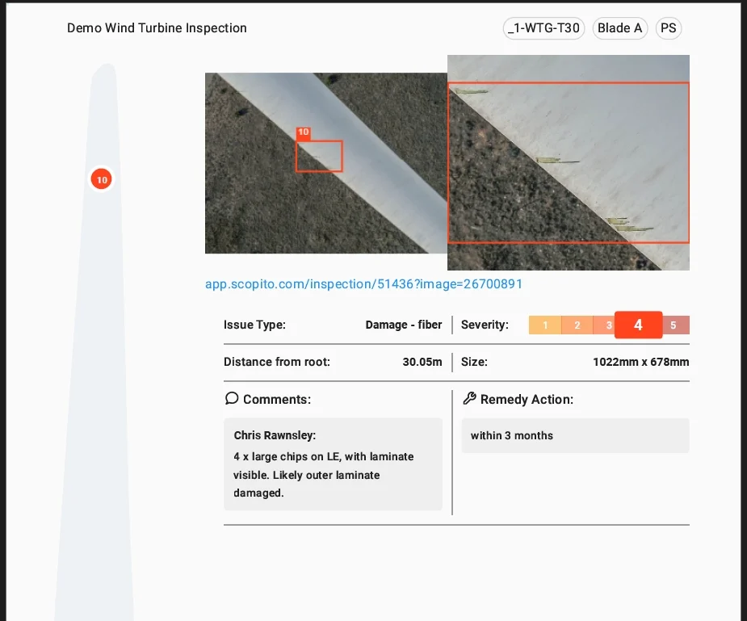Click the PS side tag
Viewport: 747px width, 621px height.
pos(669,28)
